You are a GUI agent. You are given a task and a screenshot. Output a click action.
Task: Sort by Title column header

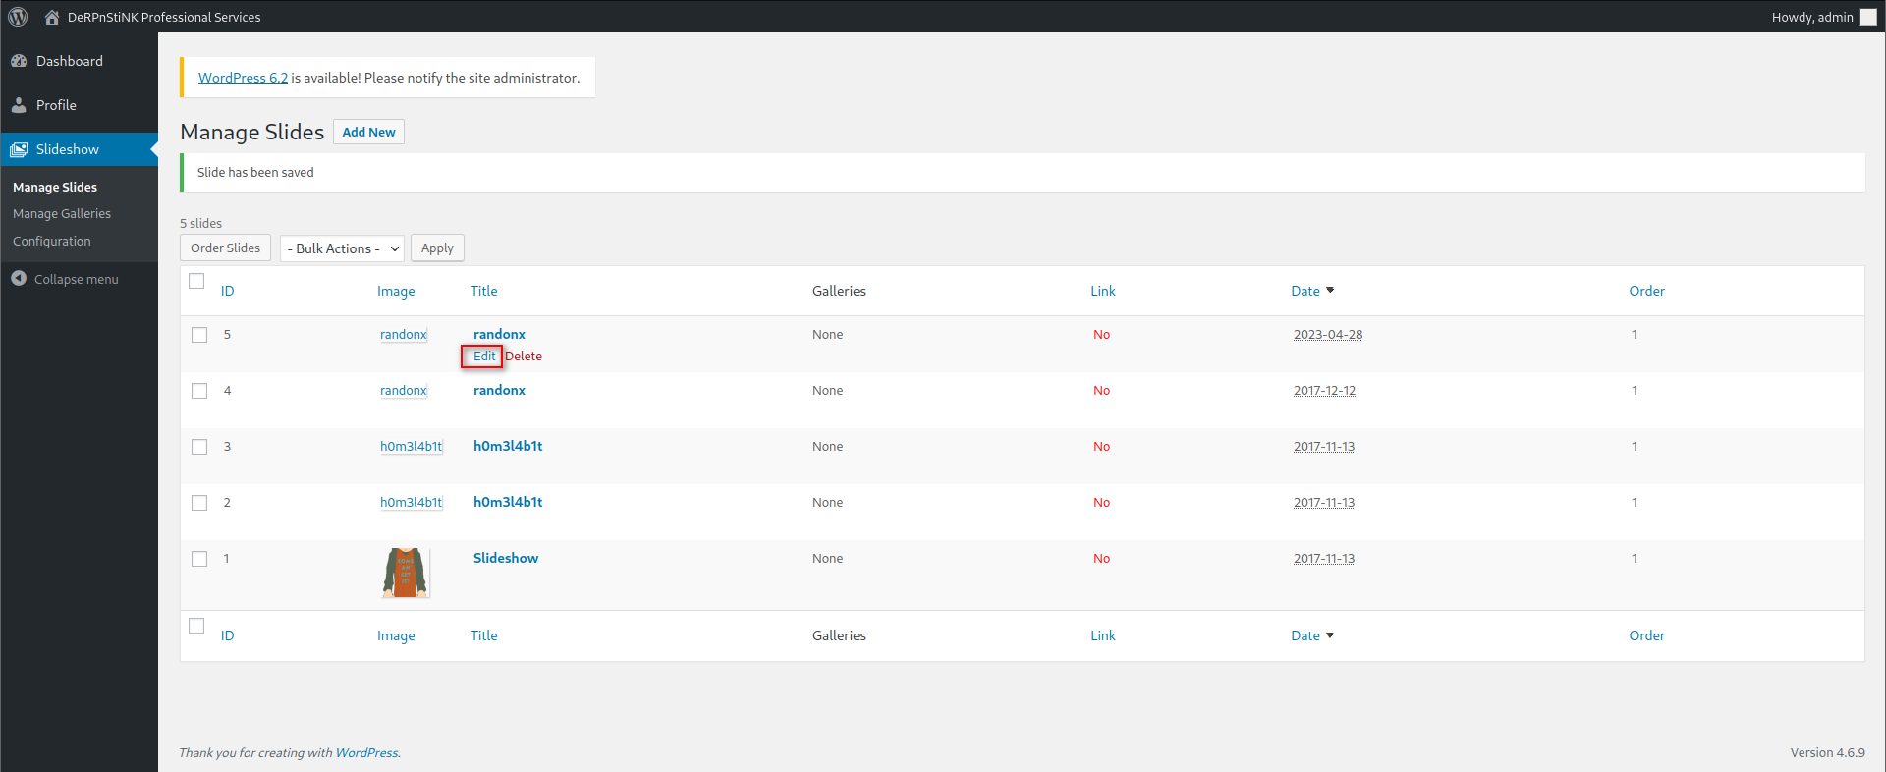[483, 291]
